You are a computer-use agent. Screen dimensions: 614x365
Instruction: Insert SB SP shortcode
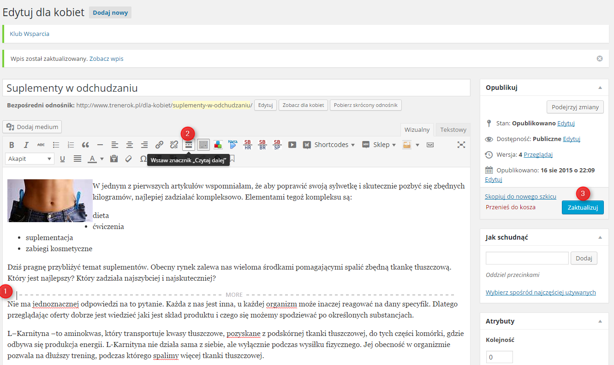click(x=277, y=145)
